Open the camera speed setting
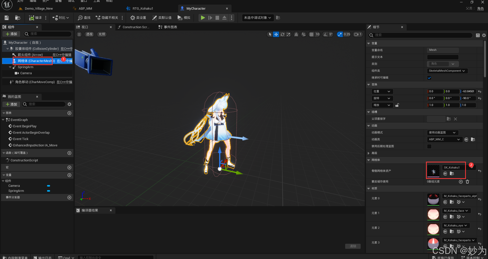This screenshot has width=488, height=259. (358, 34)
